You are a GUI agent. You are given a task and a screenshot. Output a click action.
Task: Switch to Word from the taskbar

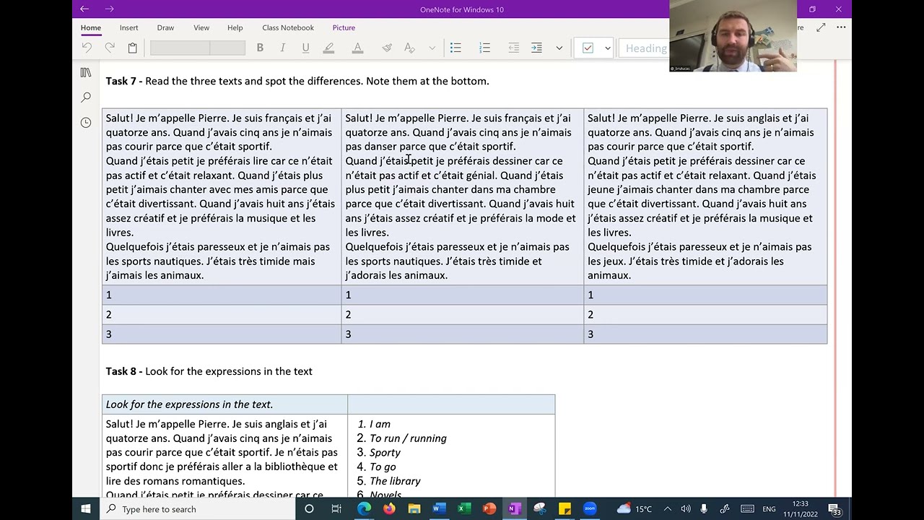(439, 509)
